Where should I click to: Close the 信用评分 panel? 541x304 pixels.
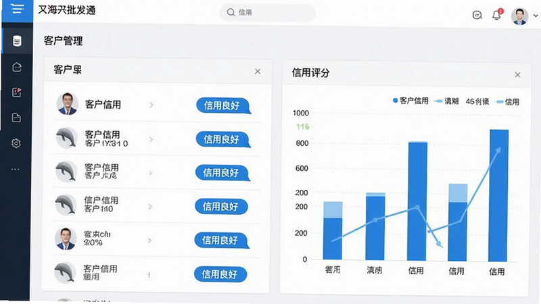(517, 75)
